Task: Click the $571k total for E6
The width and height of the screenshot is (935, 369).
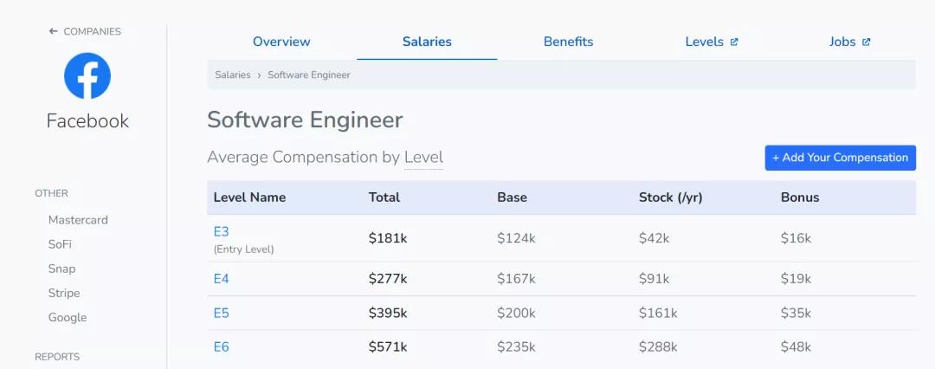Action: (x=388, y=346)
